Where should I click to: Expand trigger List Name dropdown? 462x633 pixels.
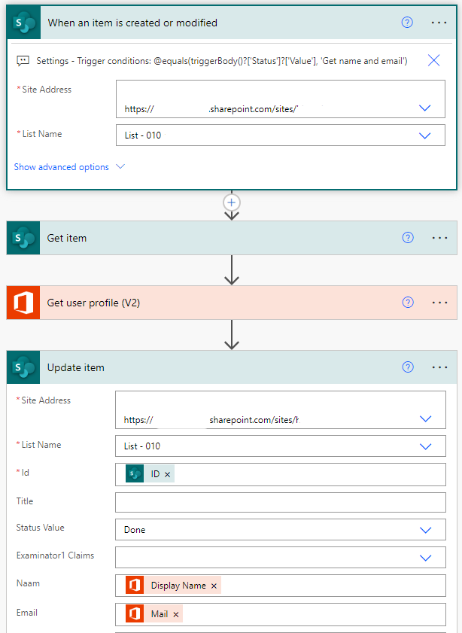click(x=424, y=135)
